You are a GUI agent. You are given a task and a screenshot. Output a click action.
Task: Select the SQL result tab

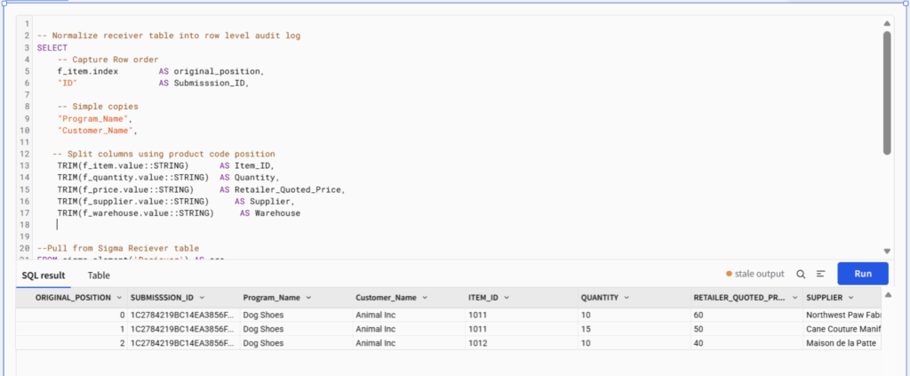point(44,276)
